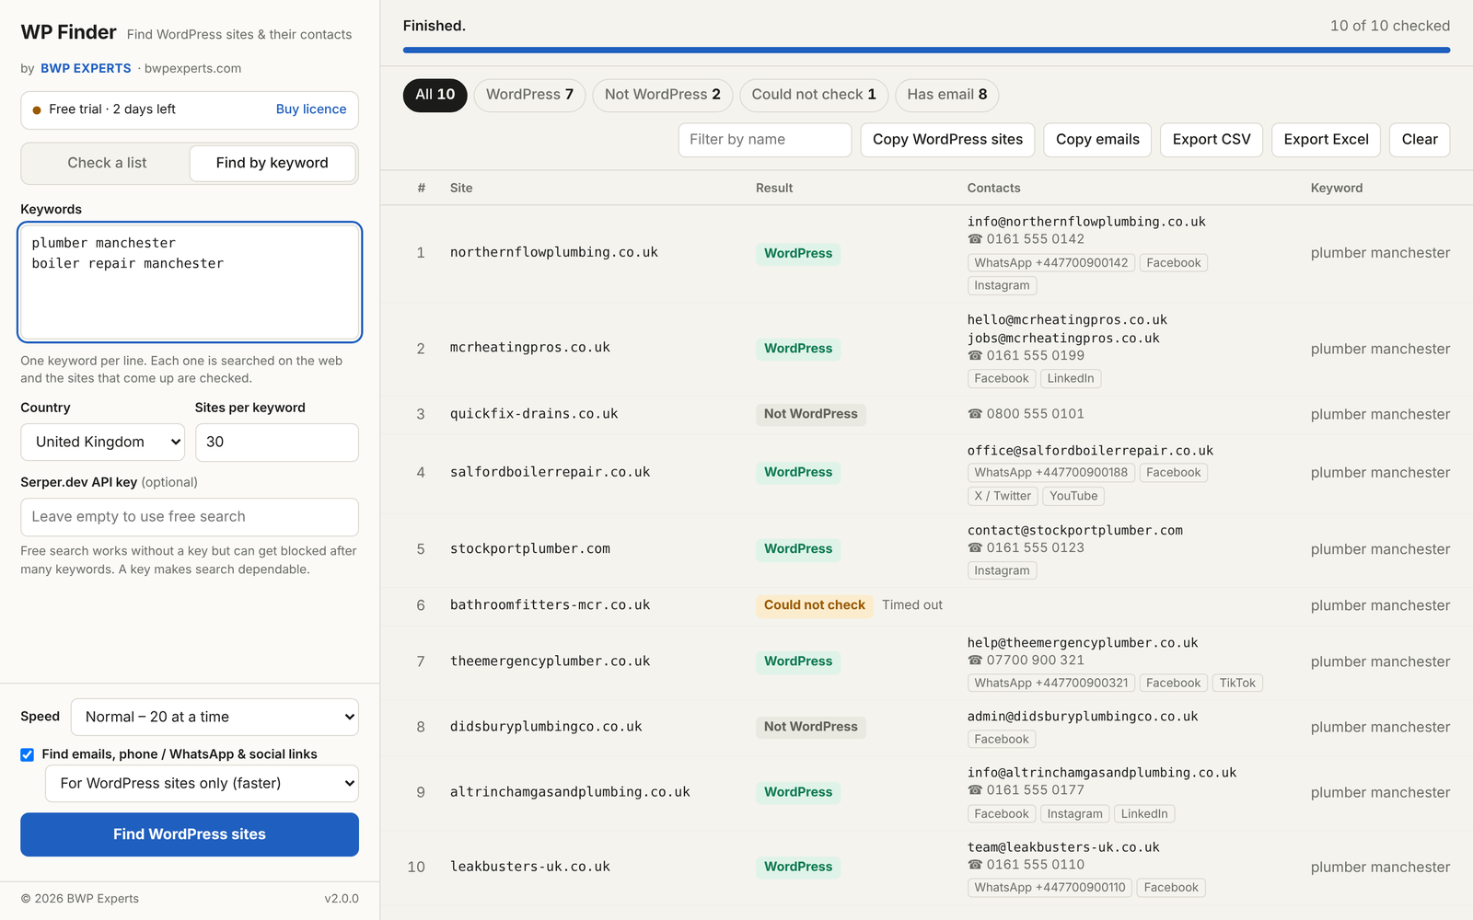Click Copy WordPress sites button

coord(947,140)
